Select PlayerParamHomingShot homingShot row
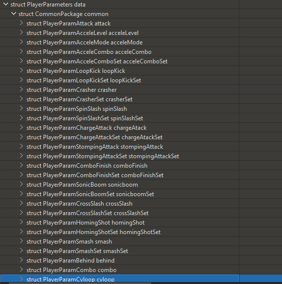The width and height of the screenshot is (282, 284). (119, 223)
